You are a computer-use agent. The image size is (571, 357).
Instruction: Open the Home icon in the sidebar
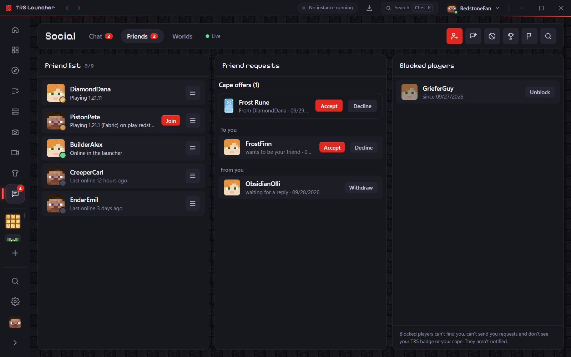[15, 30]
